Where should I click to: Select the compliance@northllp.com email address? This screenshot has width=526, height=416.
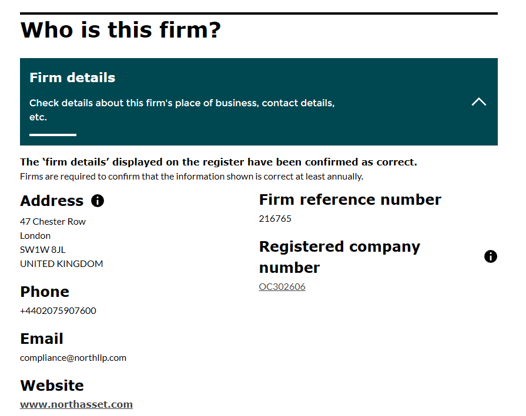coord(73,357)
